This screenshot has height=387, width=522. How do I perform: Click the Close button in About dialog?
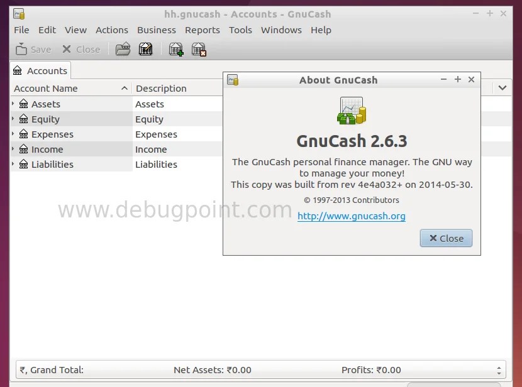click(446, 238)
